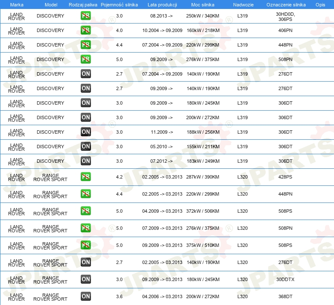Click the production date 05.2010 ->
334x305 pixels.
pyautogui.click(x=161, y=147)
